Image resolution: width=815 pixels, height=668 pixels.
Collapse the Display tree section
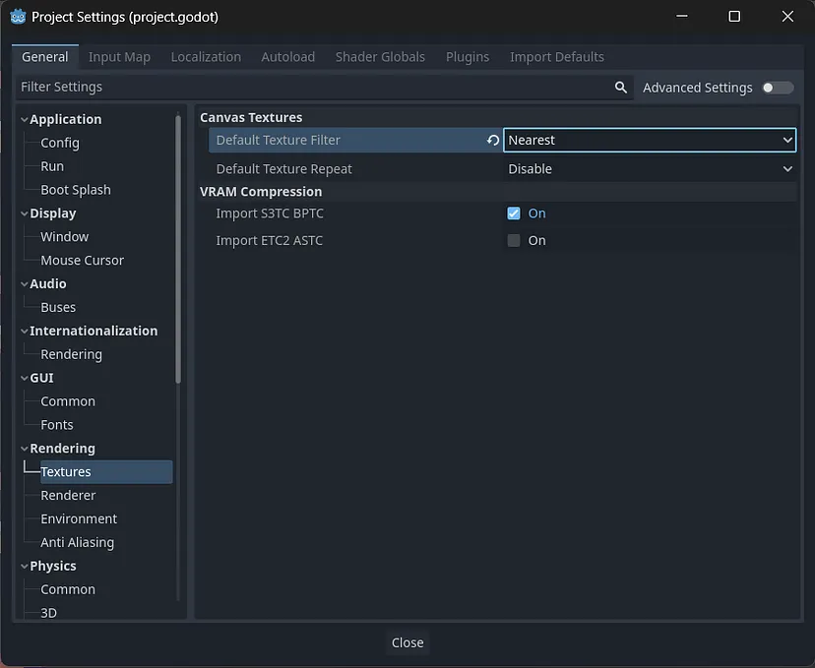[24, 213]
